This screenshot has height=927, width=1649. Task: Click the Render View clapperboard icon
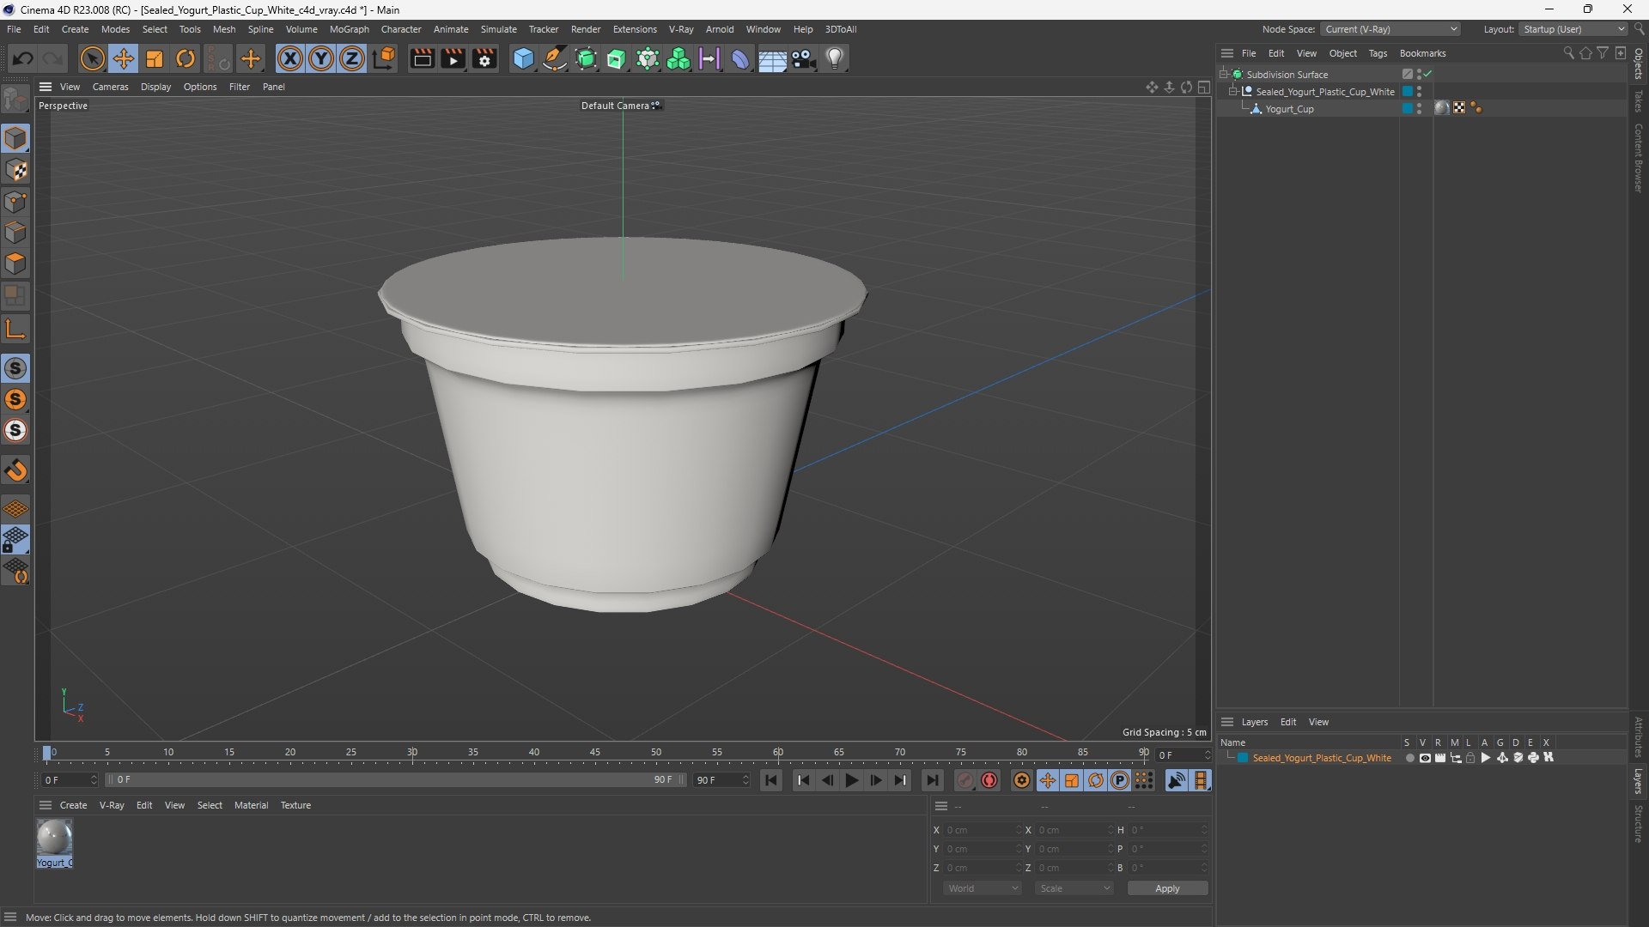[x=422, y=58]
